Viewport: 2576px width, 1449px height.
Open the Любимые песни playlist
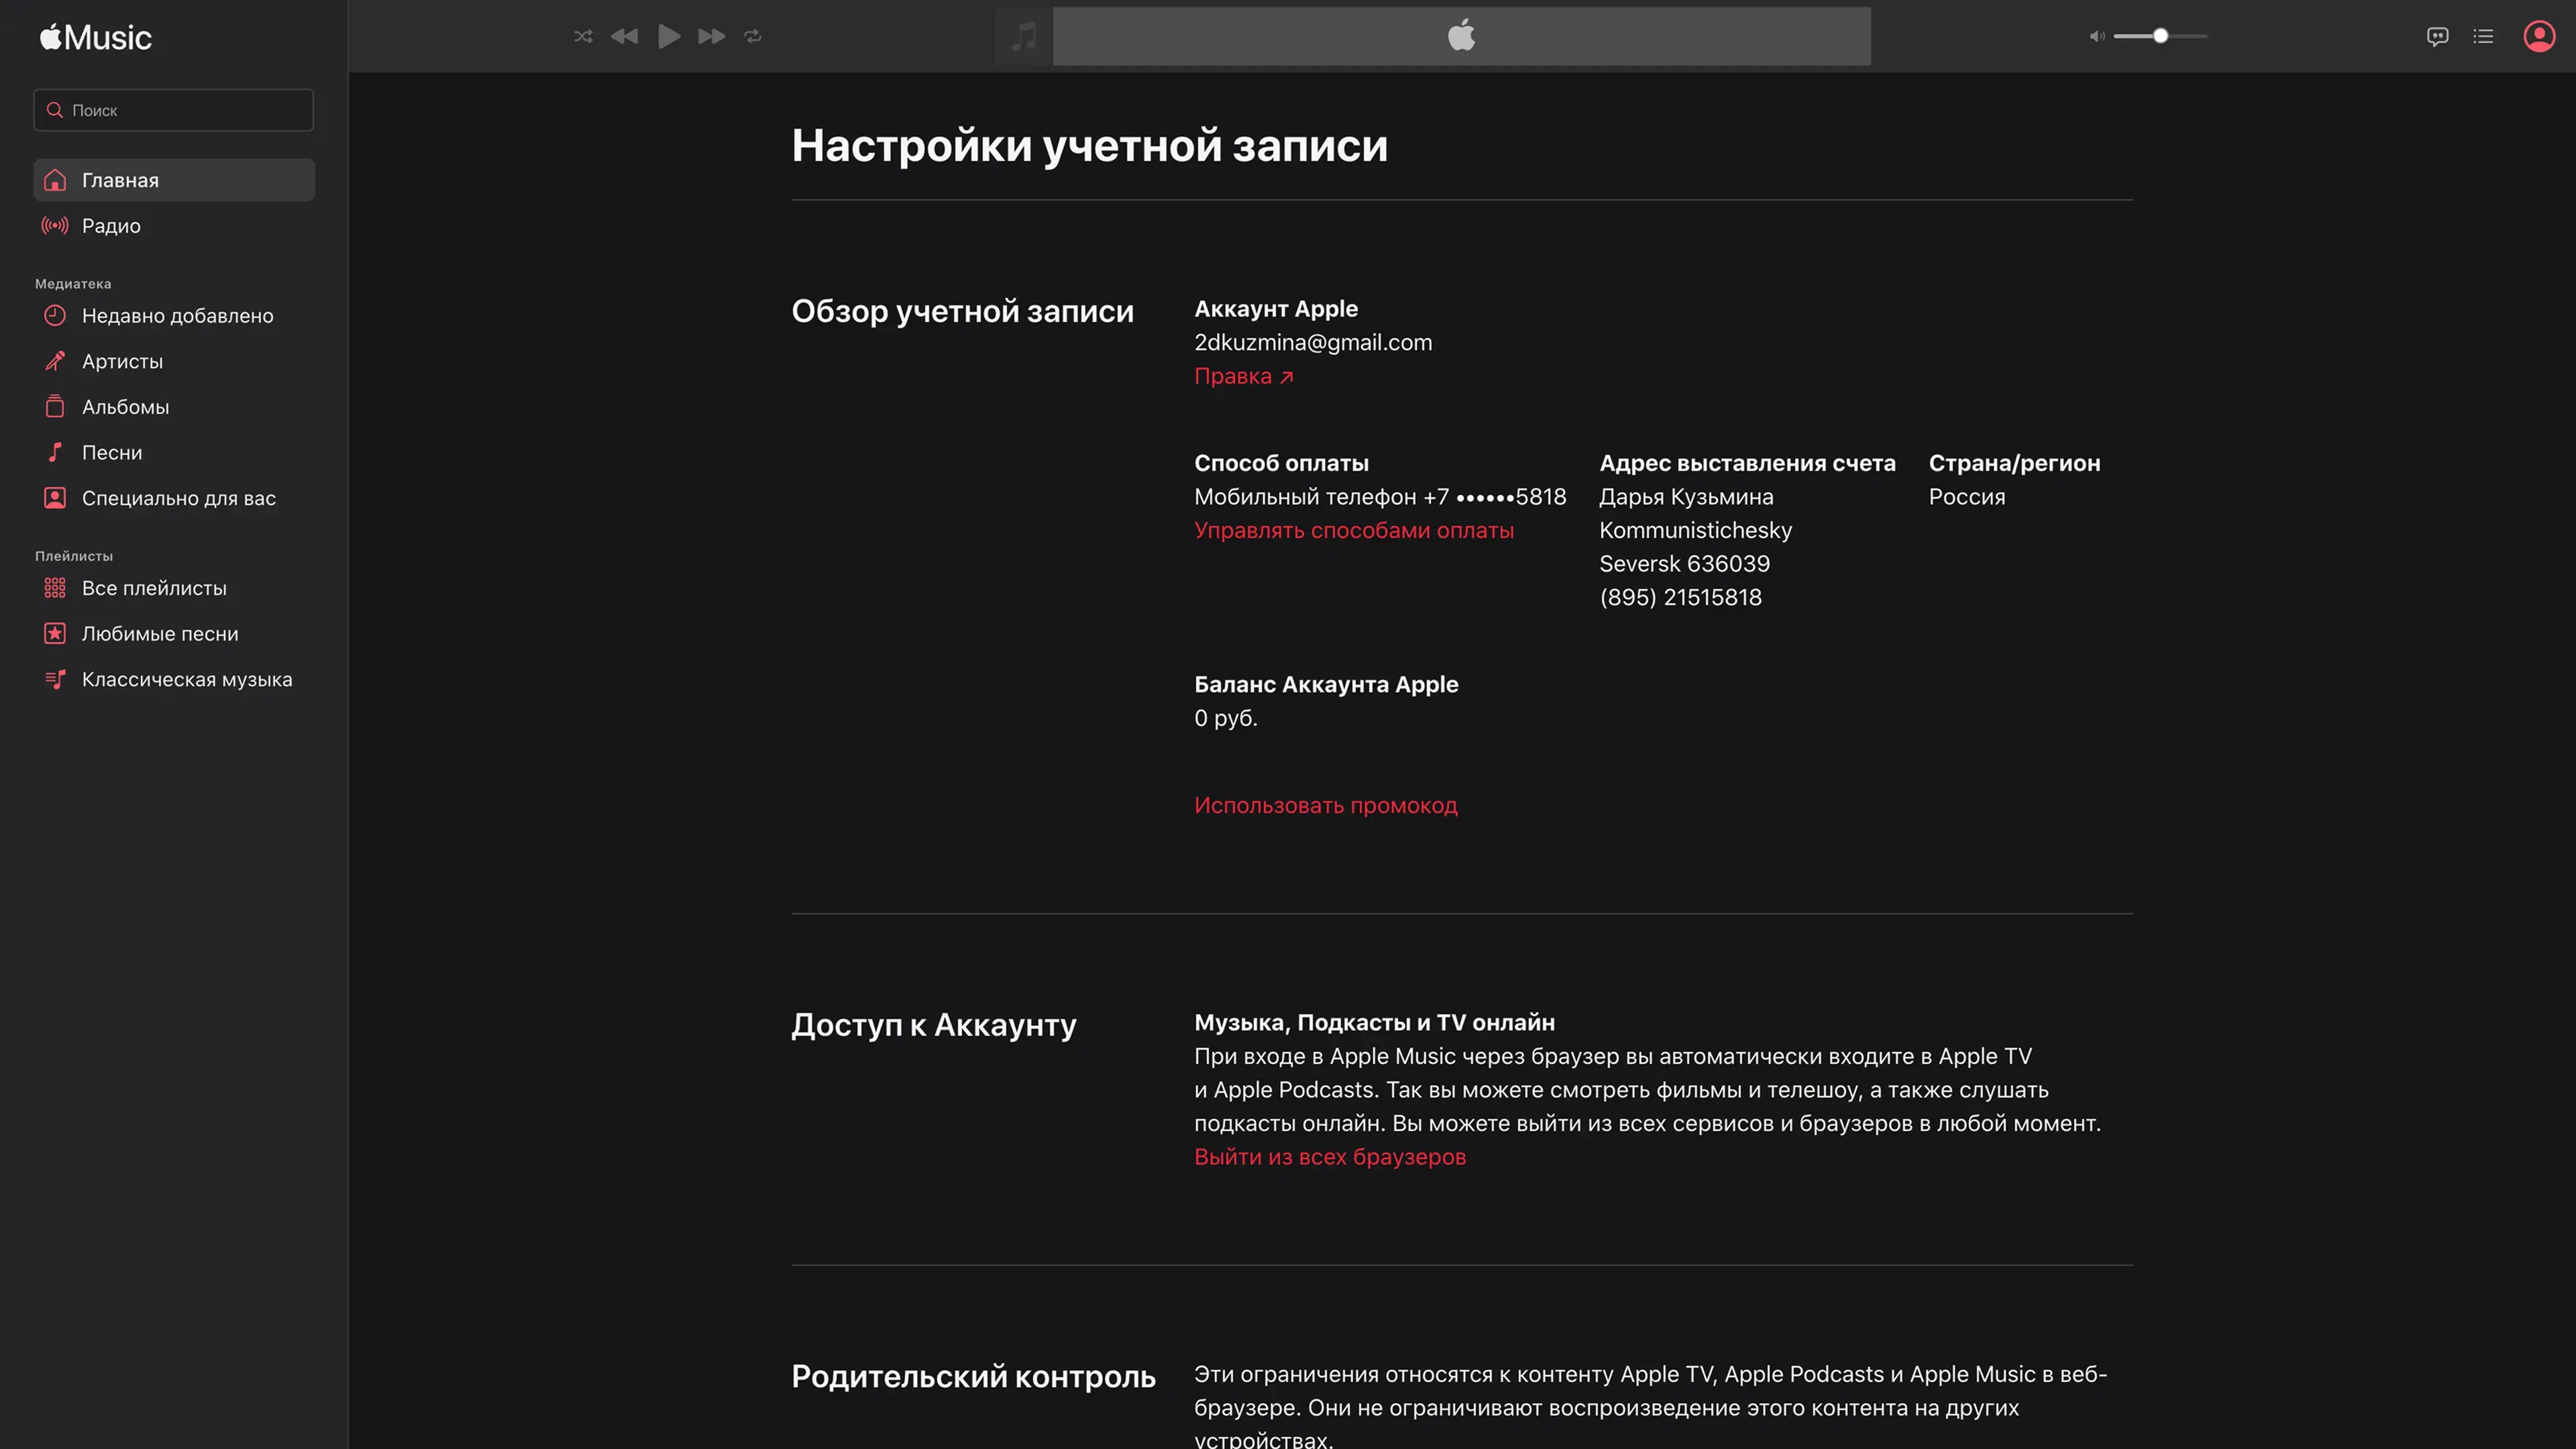(160, 634)
